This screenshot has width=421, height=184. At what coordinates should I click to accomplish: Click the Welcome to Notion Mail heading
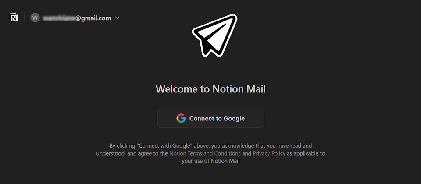(210, 89)
